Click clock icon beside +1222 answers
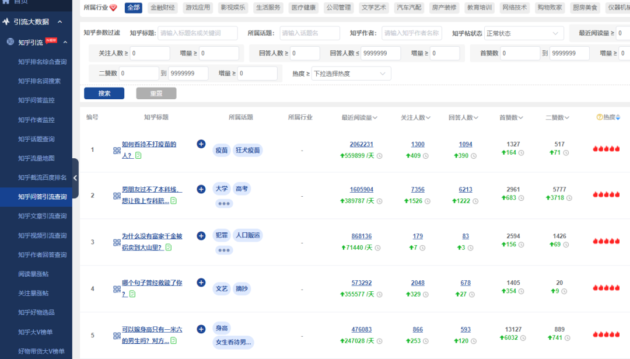The image size is (630, 359). click(475, 201)
